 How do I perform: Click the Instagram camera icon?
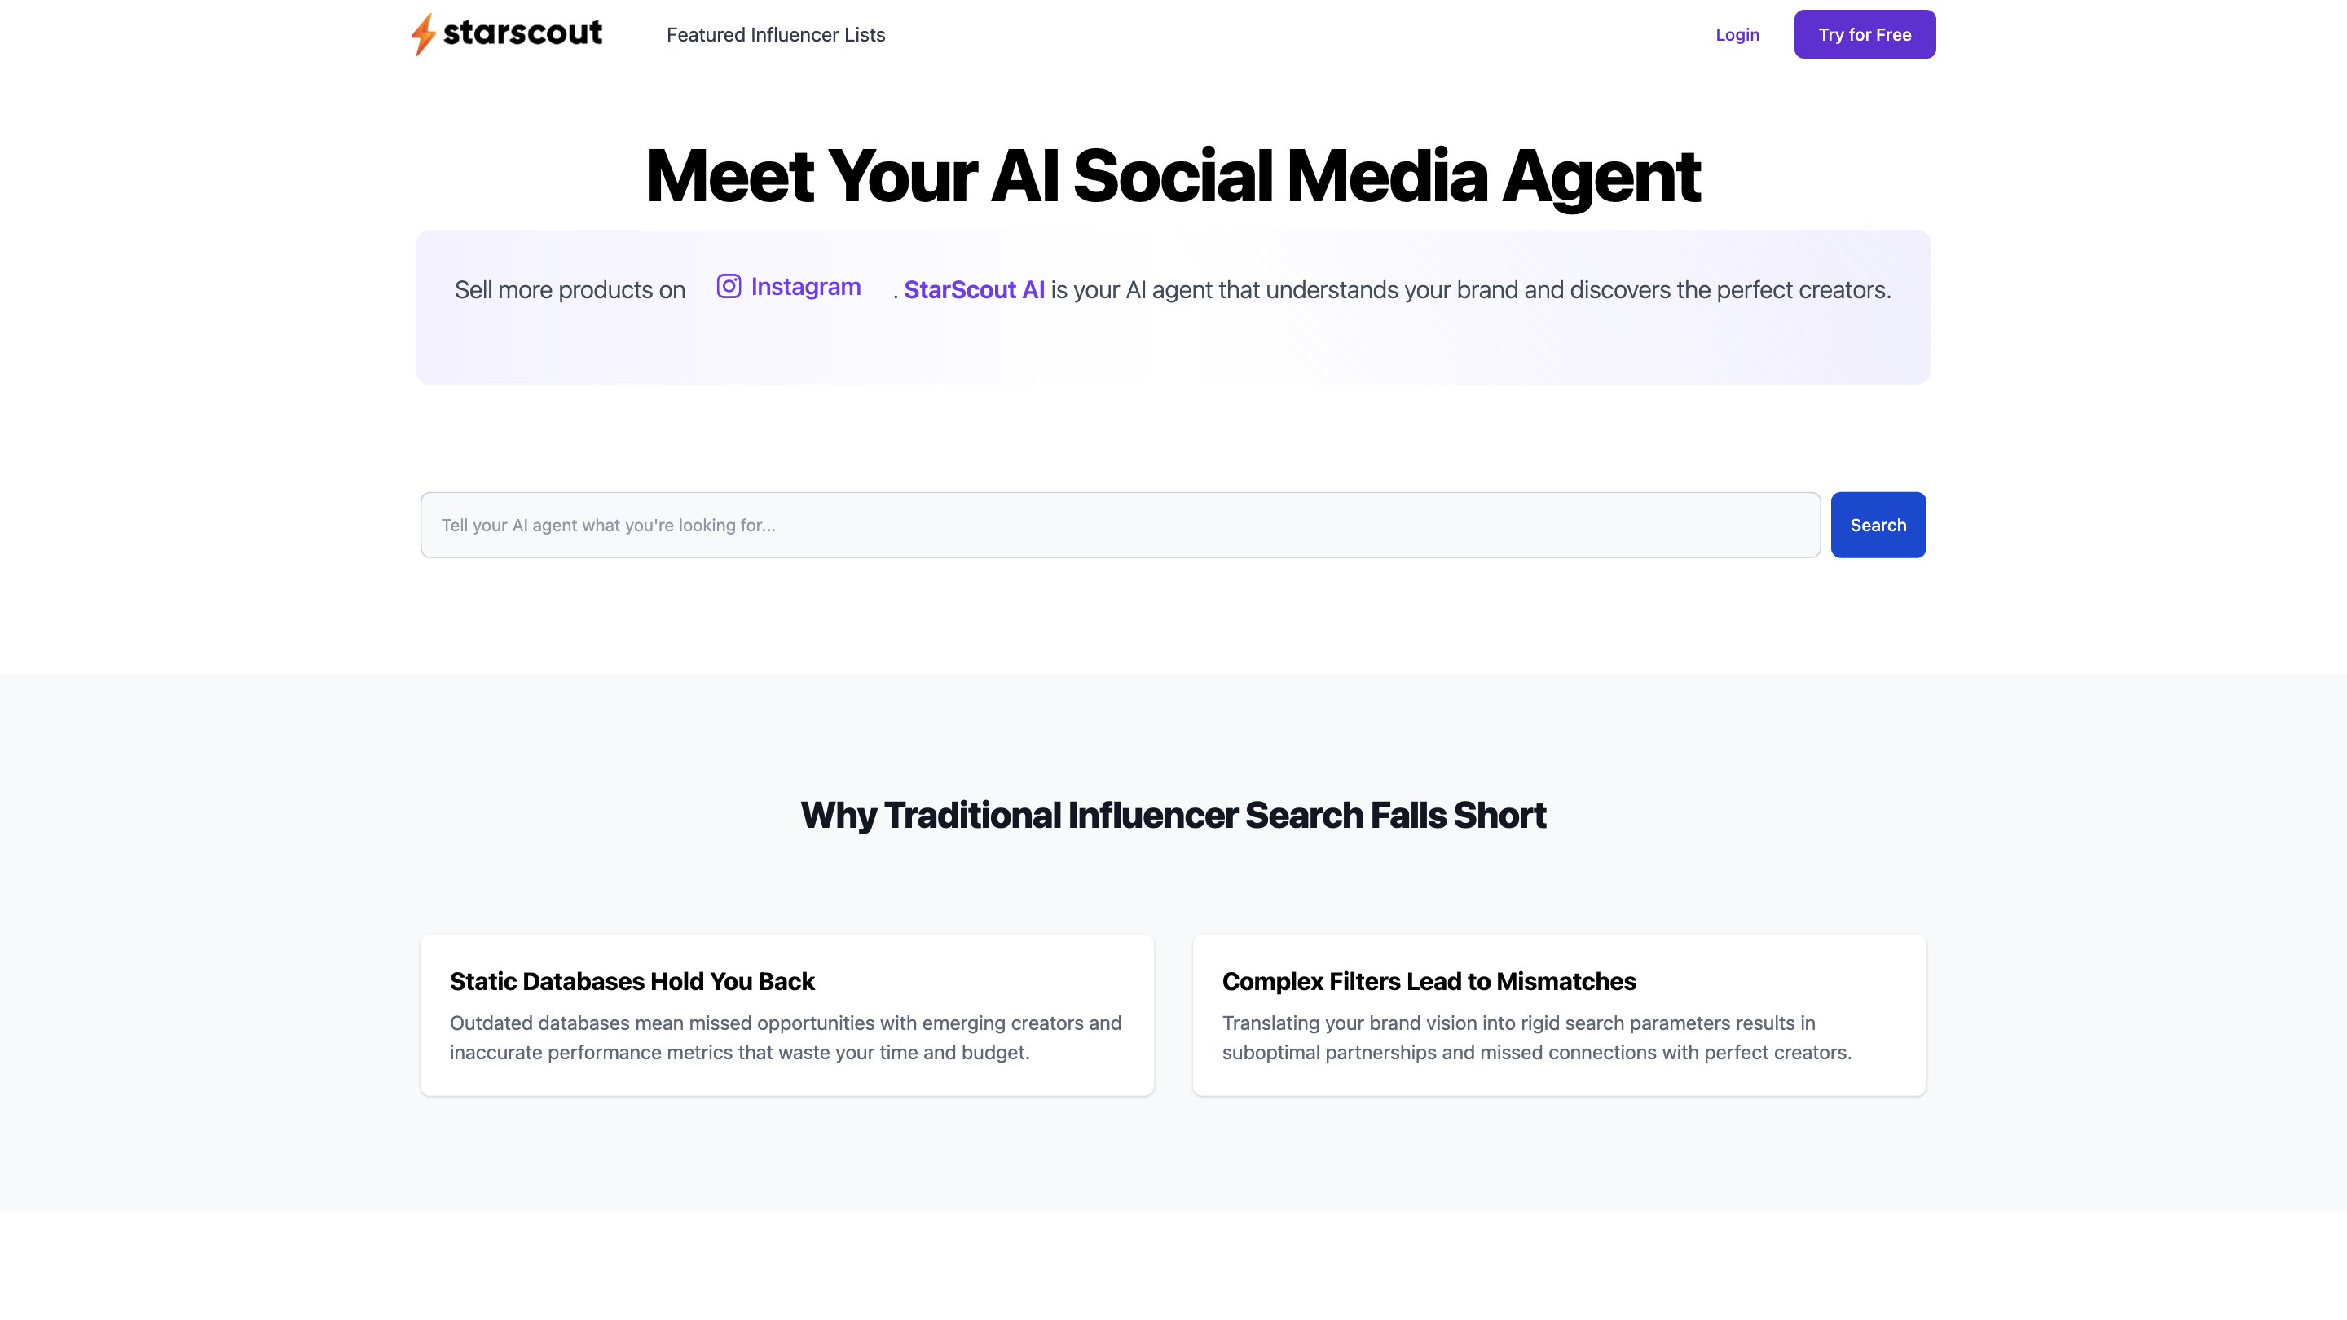(728, 286)
